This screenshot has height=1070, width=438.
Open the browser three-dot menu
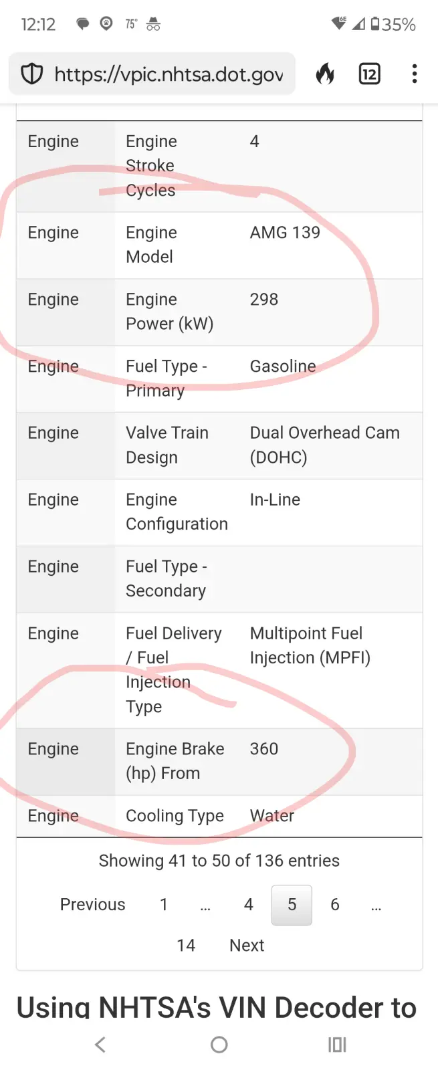click(x=415, y=74)
